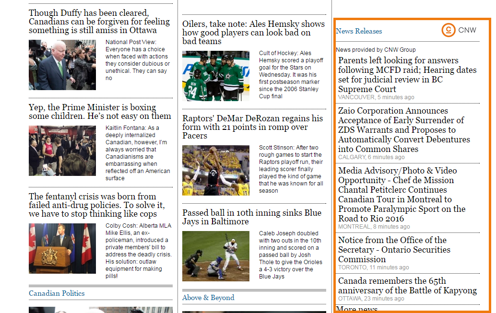Viewport: 496px width, 313px height.
Task: Click the 'VANCOUVER, 5 minutes ago' timestamp
Action: coord(376,97)
